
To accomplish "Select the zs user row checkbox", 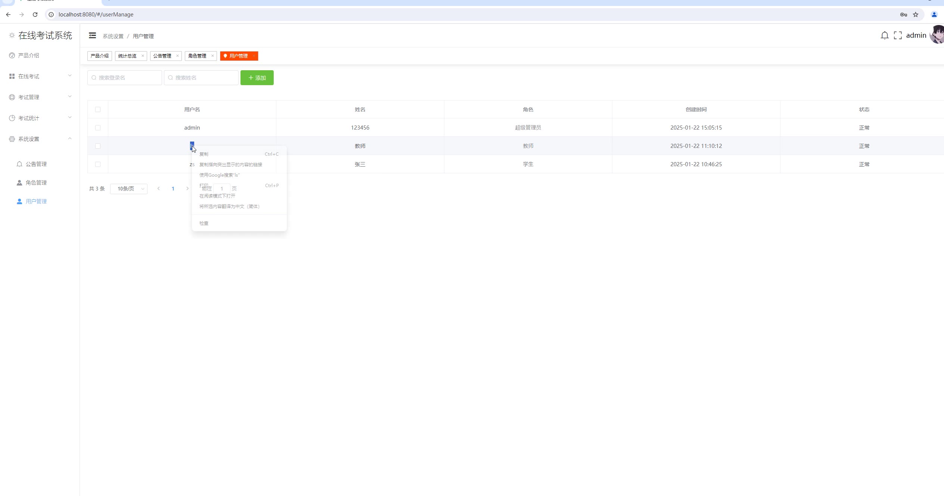I will 98,164.
